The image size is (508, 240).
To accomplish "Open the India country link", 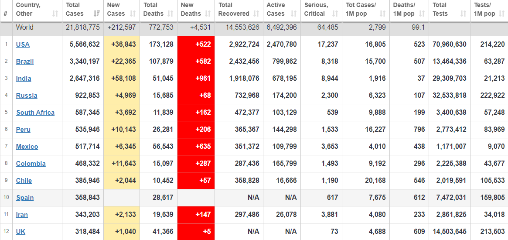I will pyautogui.click(x=23, y=79).
